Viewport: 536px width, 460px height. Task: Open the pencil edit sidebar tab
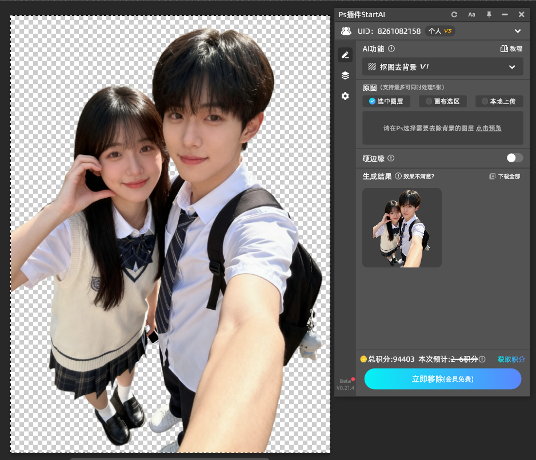coord(345,55)
